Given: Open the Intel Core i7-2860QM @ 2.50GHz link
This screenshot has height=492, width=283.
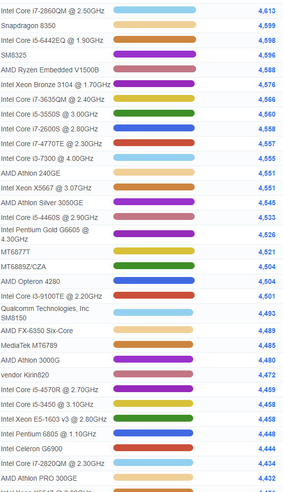Looking at the screenshot, I should coord(52,11).
